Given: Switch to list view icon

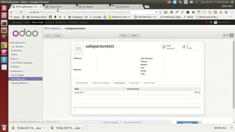Looking at the screenshot, I should pos(228,35).
